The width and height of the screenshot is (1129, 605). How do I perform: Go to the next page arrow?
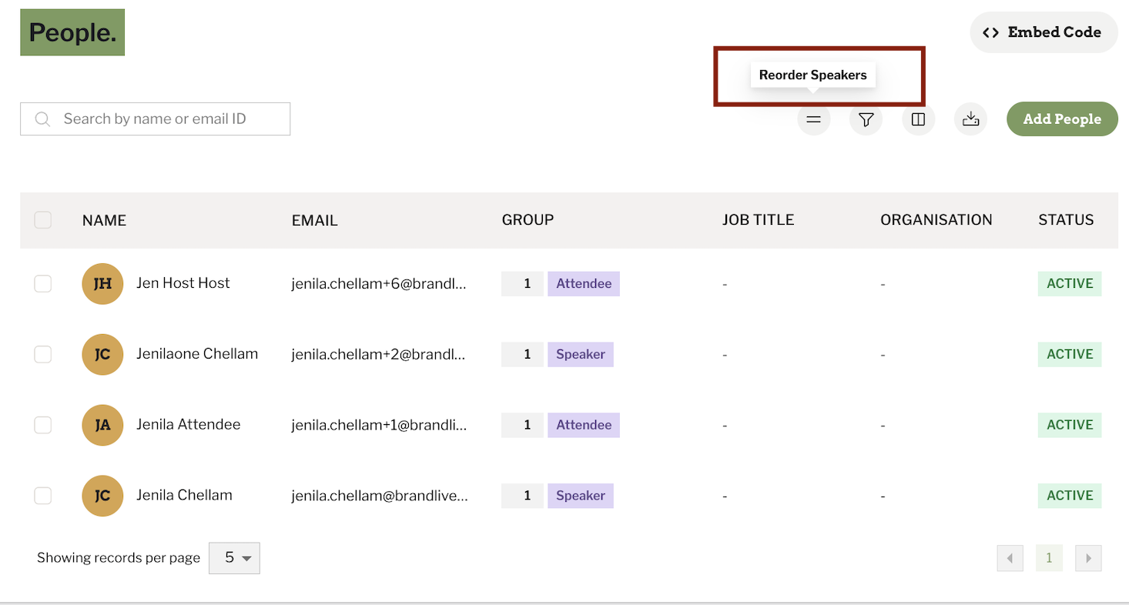[1088, 558]
